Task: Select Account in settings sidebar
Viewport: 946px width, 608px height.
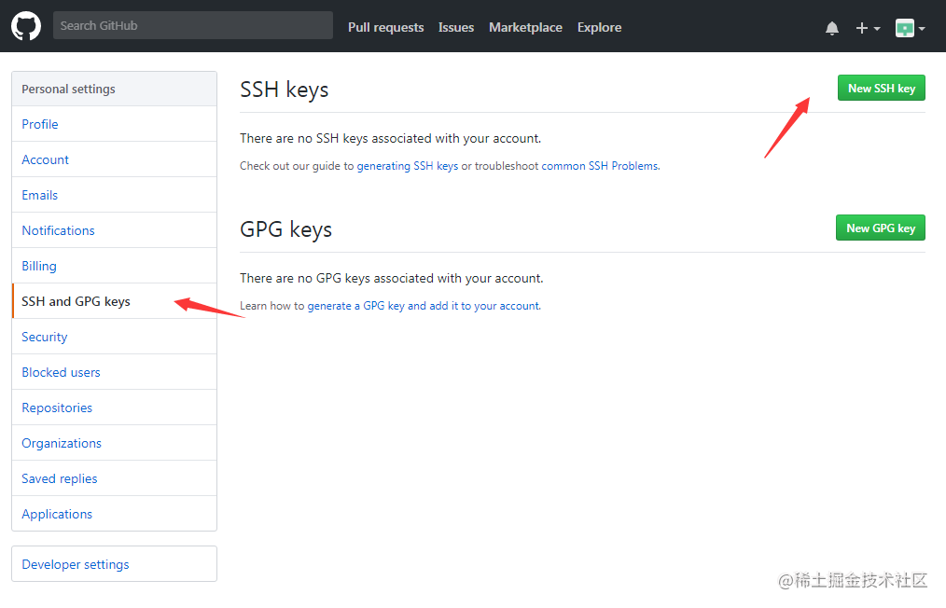Action: tap(114, 159)
